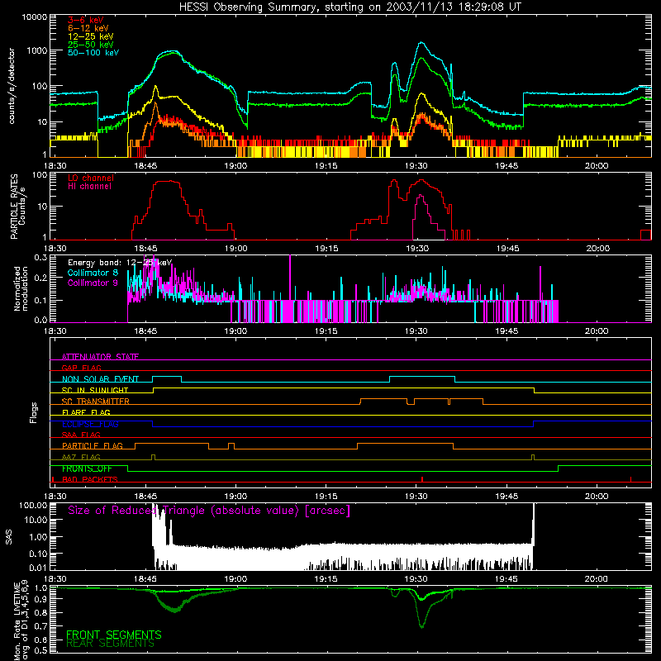This screenshot has width=661, height=661.
Task: Click the Collimator 9 legend label
Action: [93, 283]
